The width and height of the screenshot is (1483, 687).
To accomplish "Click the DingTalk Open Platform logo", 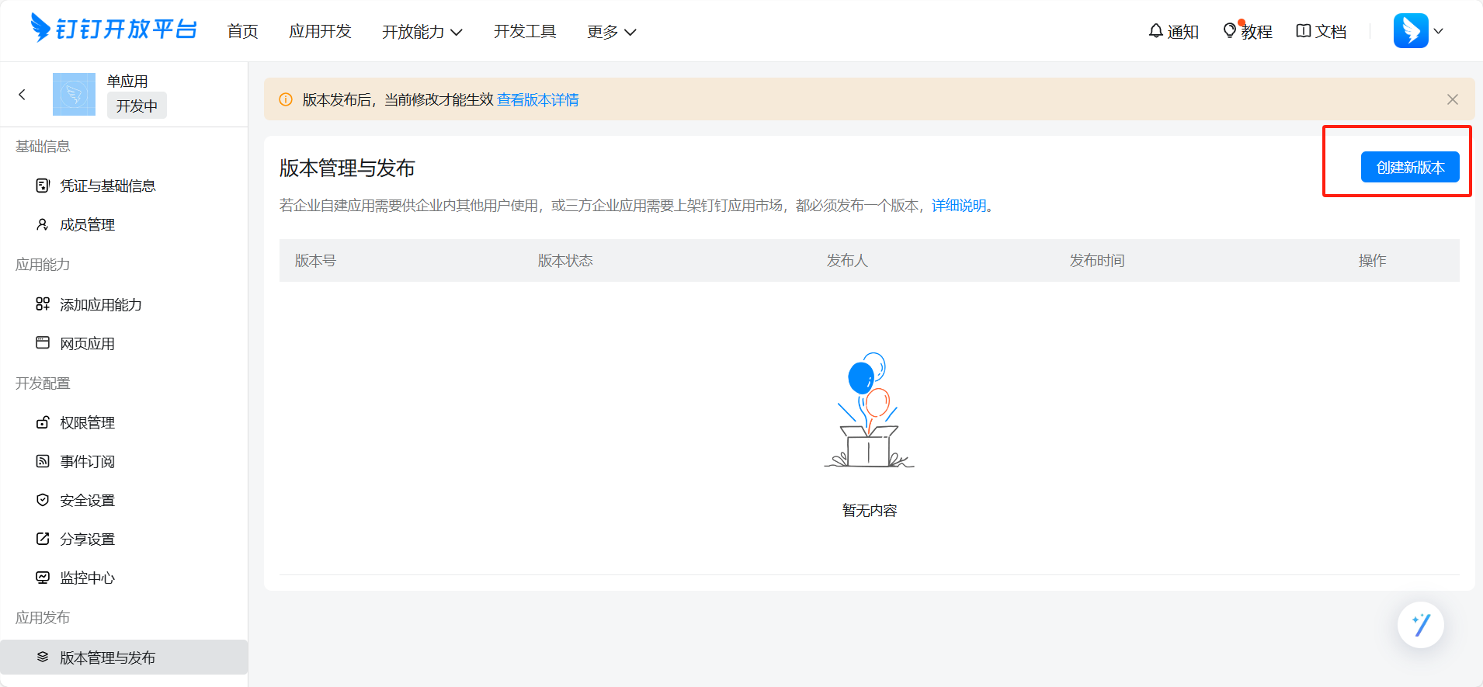I will [113, 29].
